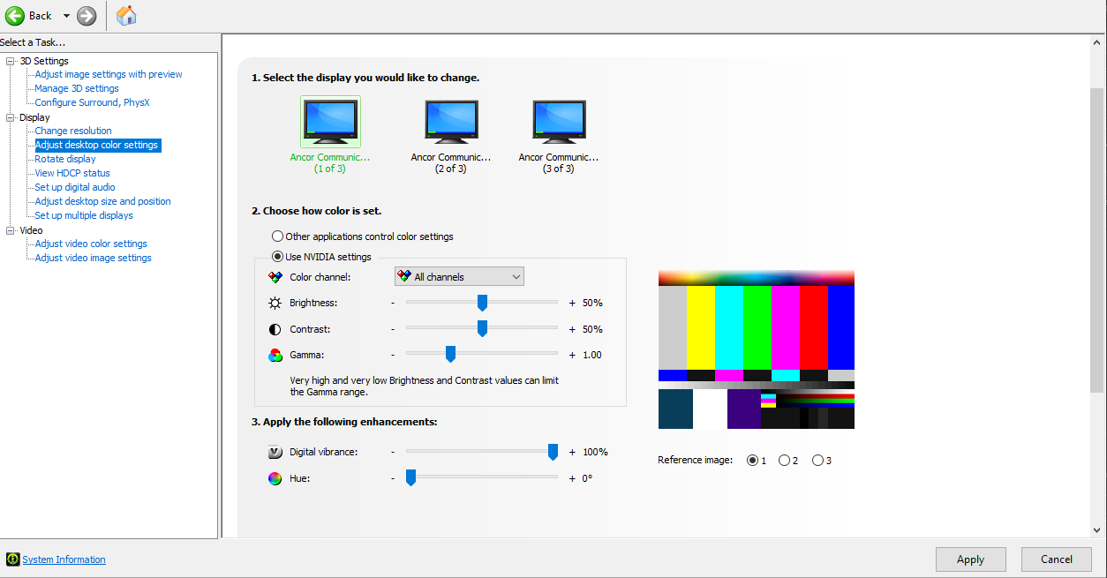
Task: Click the Brightness plus sign
Action: 572,303
